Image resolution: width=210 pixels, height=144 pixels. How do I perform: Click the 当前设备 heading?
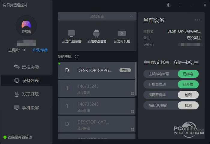(154, 20)
